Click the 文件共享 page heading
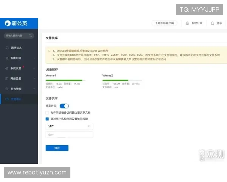 [x=52, y=38]
